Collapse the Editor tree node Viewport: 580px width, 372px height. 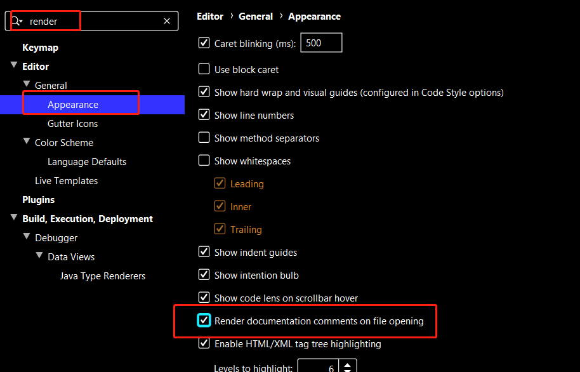pos(14,66)
